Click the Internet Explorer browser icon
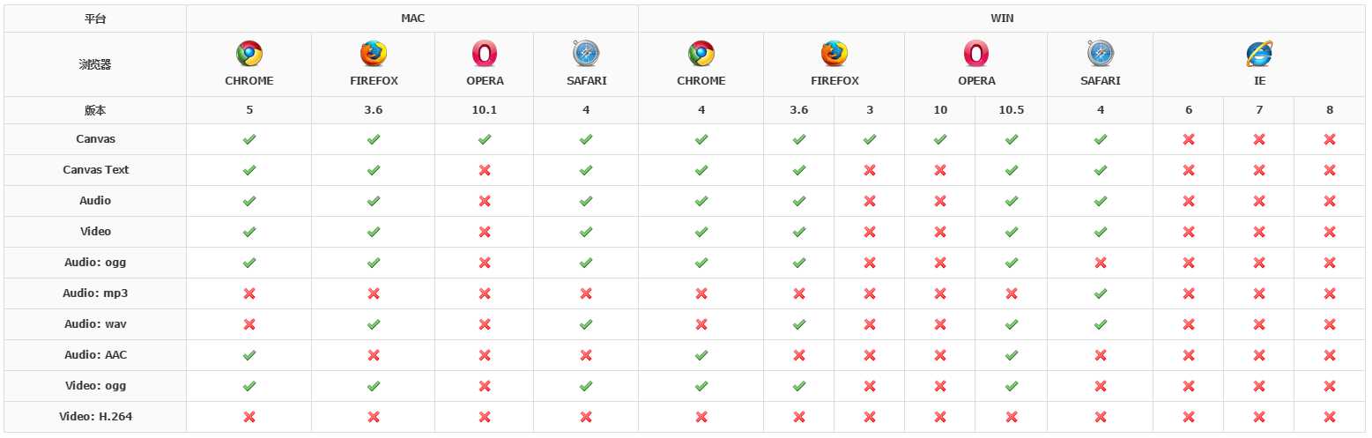This screenshot has height=438, width=1372. [x=1258, y=55]
